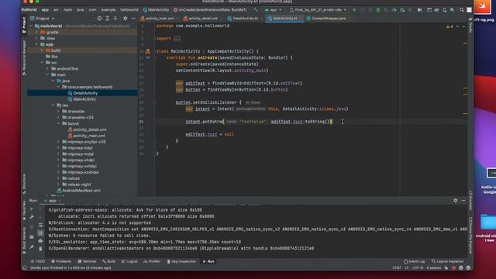Click the Print icon in Run panel
The width and height of the screenshot is (496, 279).
click(x=40, y=241)
